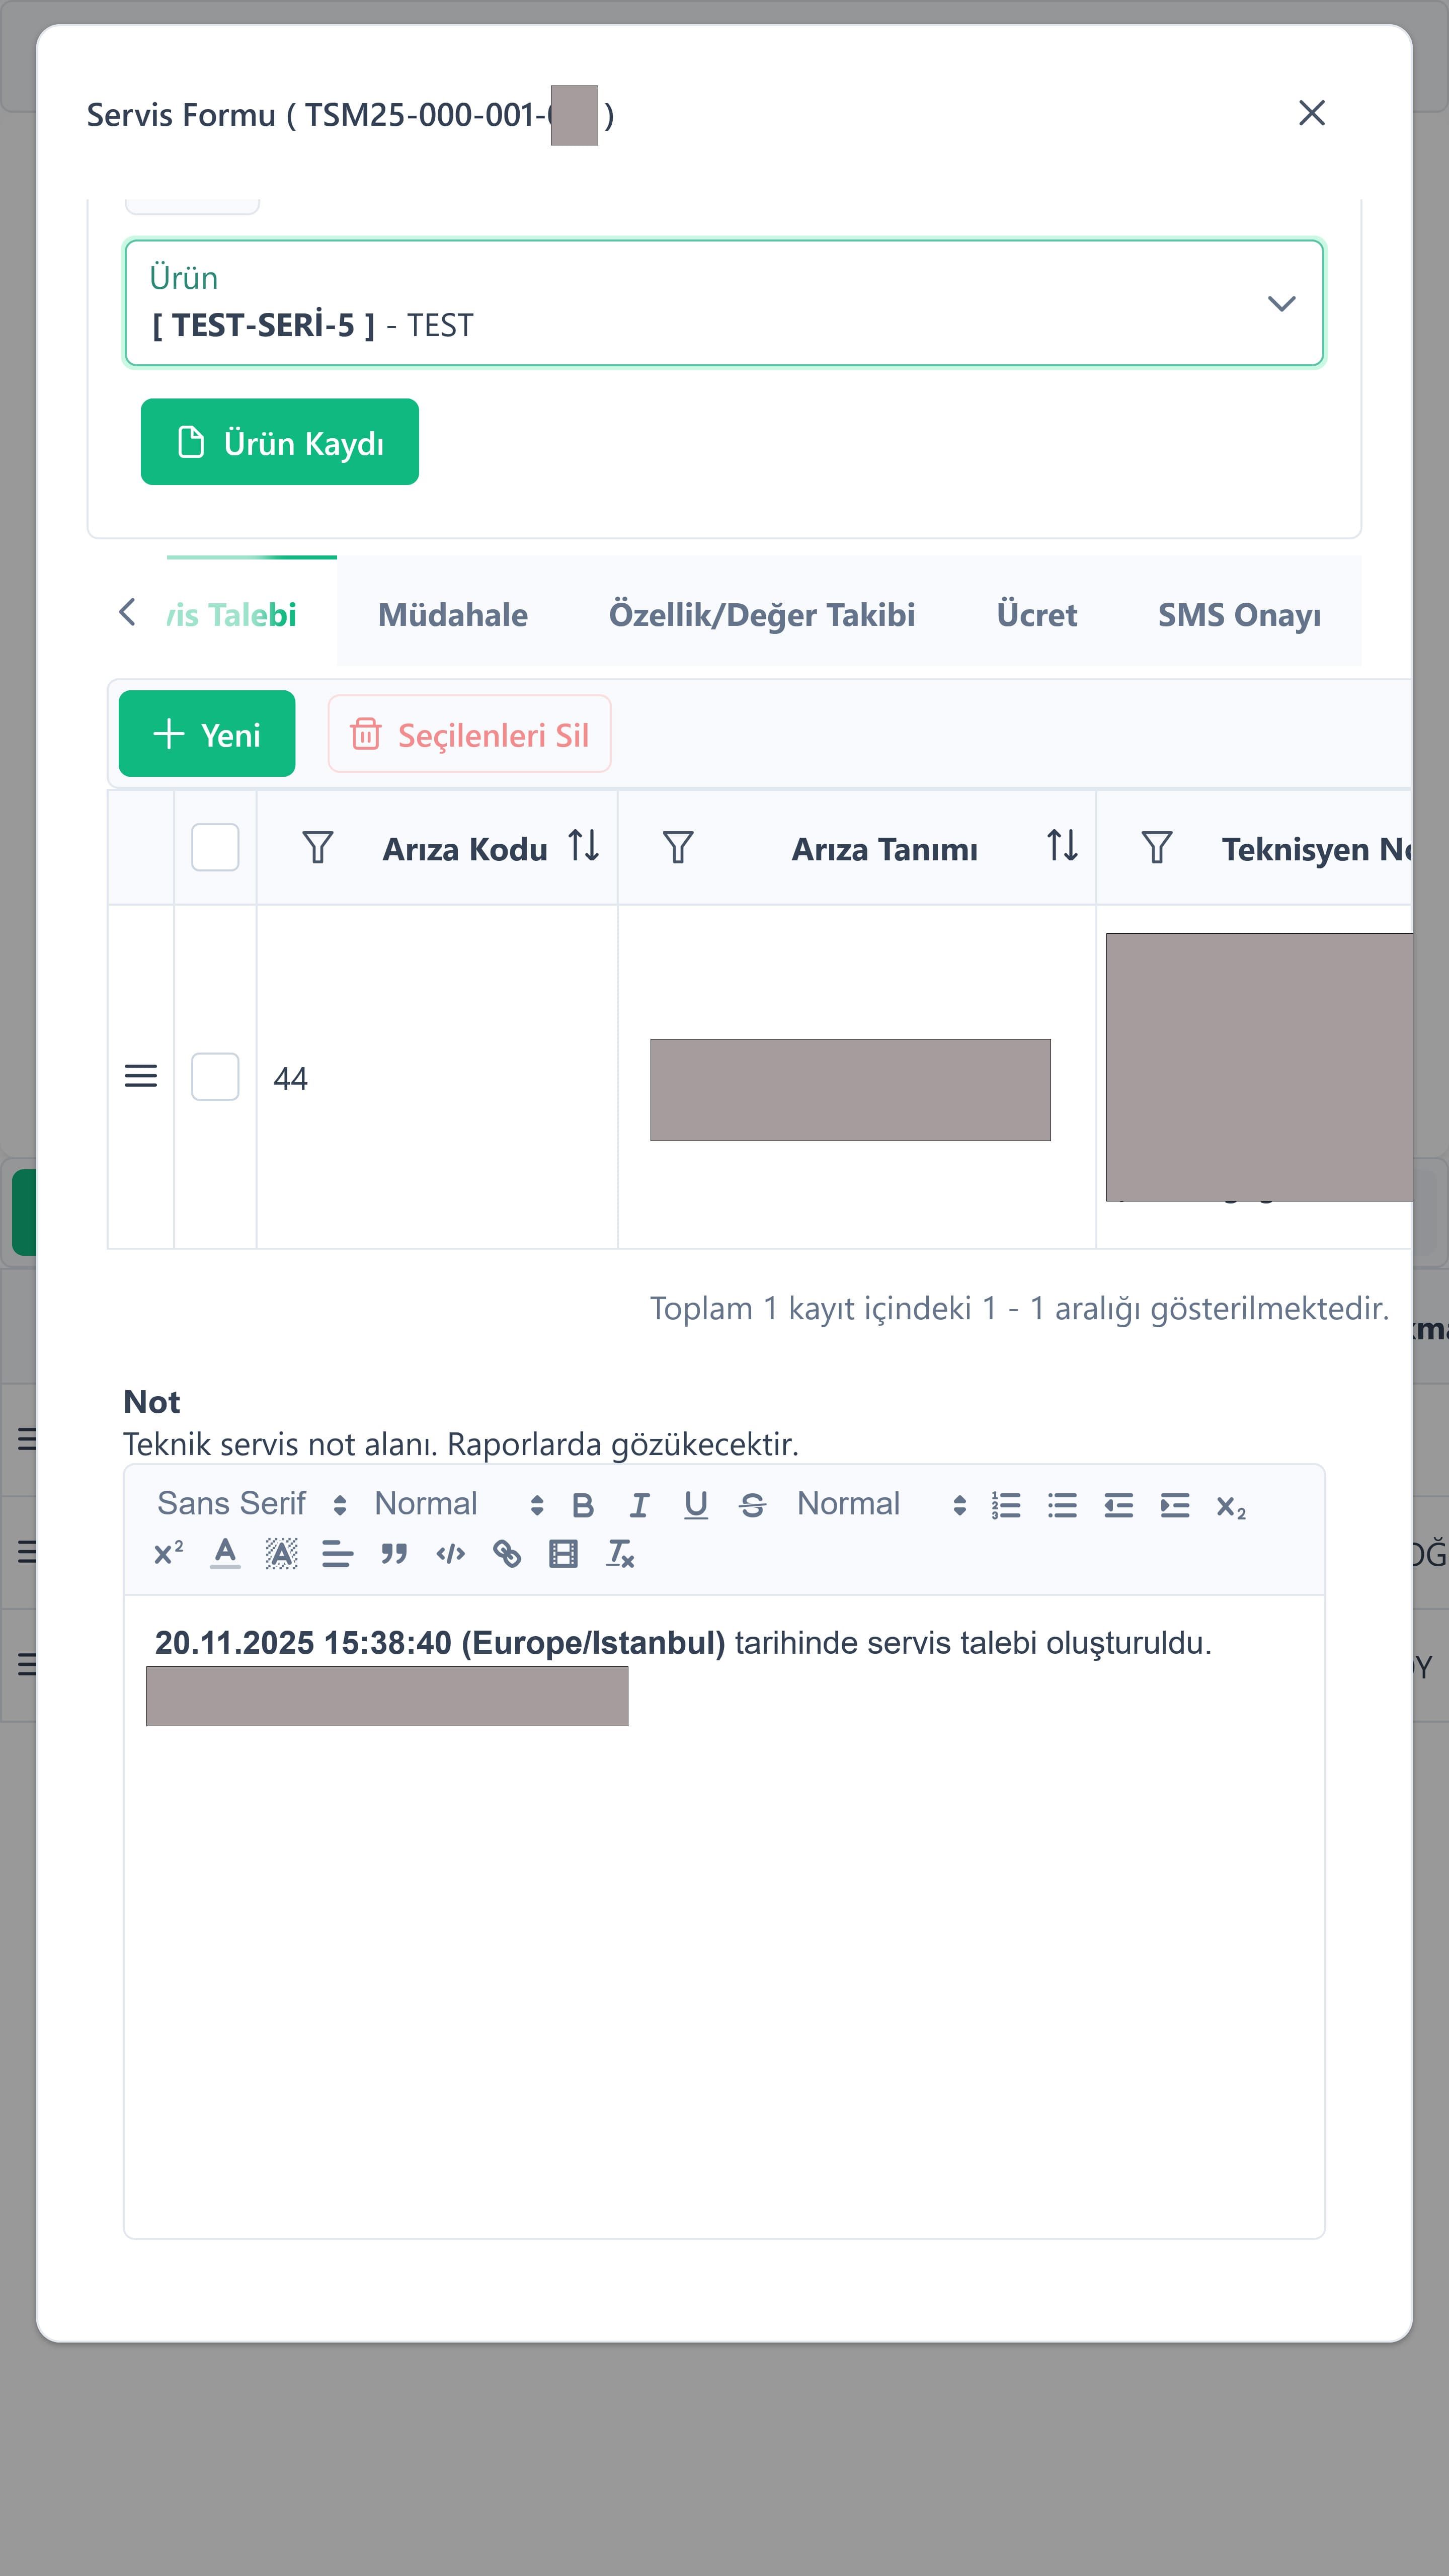The width and height of the screenshot is (1449, 2576).
Task: Open the Ürün product dropdown
Action: coord(724,302)
